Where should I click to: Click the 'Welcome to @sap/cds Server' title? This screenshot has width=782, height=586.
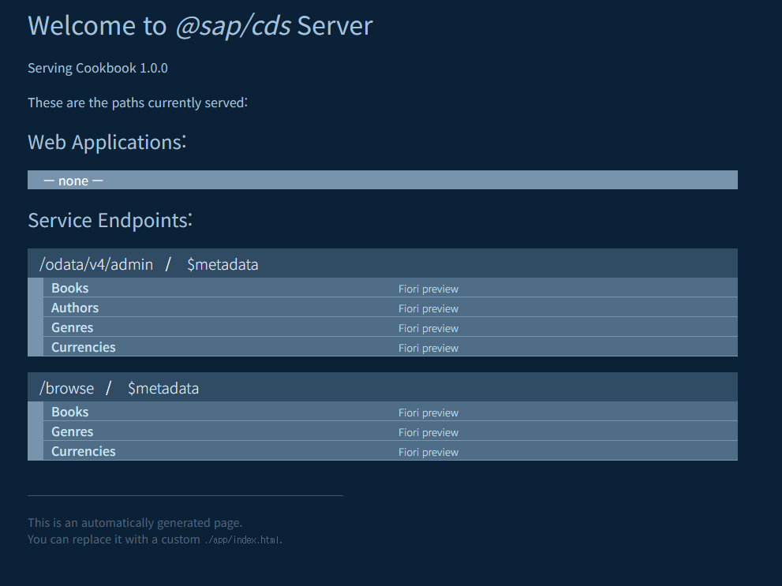click(x=200, y=26)
